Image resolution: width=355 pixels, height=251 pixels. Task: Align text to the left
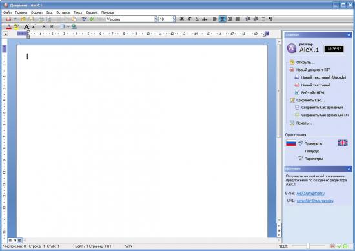click(x=215, y=19)
